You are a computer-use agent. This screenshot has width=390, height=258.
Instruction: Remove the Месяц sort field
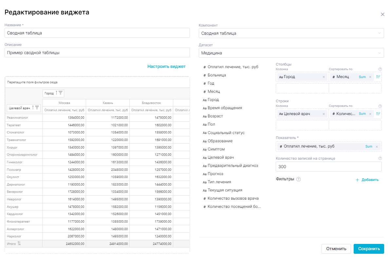[370, 77]
